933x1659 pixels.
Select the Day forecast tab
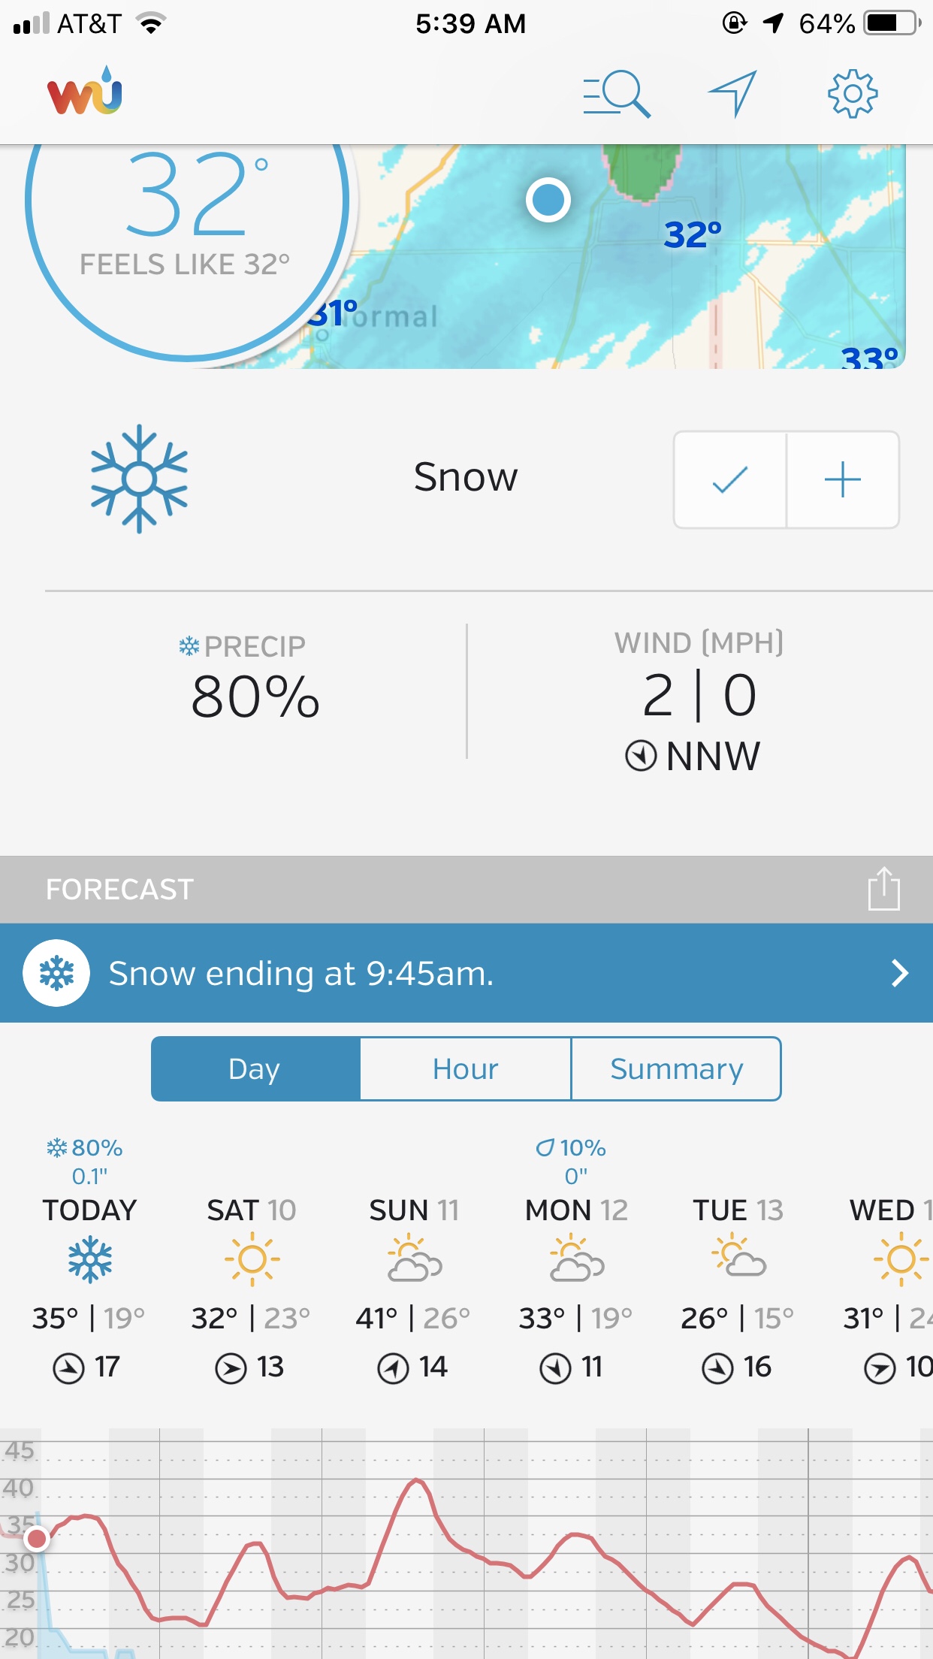[255, 1069]
